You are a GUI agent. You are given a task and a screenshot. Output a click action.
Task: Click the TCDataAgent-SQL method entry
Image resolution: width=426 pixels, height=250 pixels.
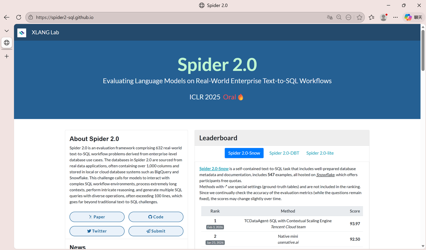coord(288,221)
